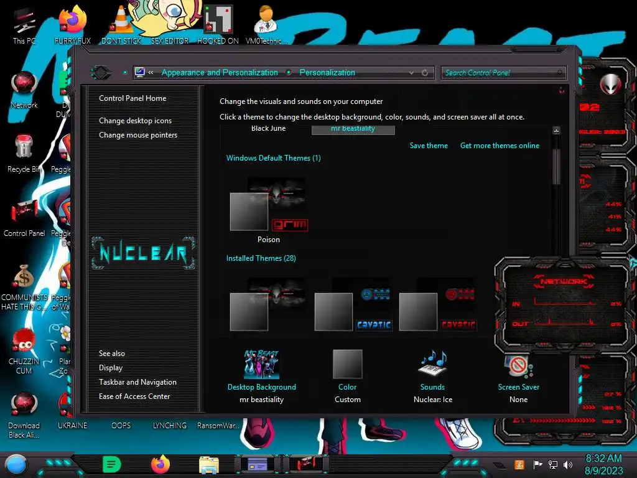Click the Screen Saver text link
This screenshot has height=478, width=637.
[x=519, y=387]
